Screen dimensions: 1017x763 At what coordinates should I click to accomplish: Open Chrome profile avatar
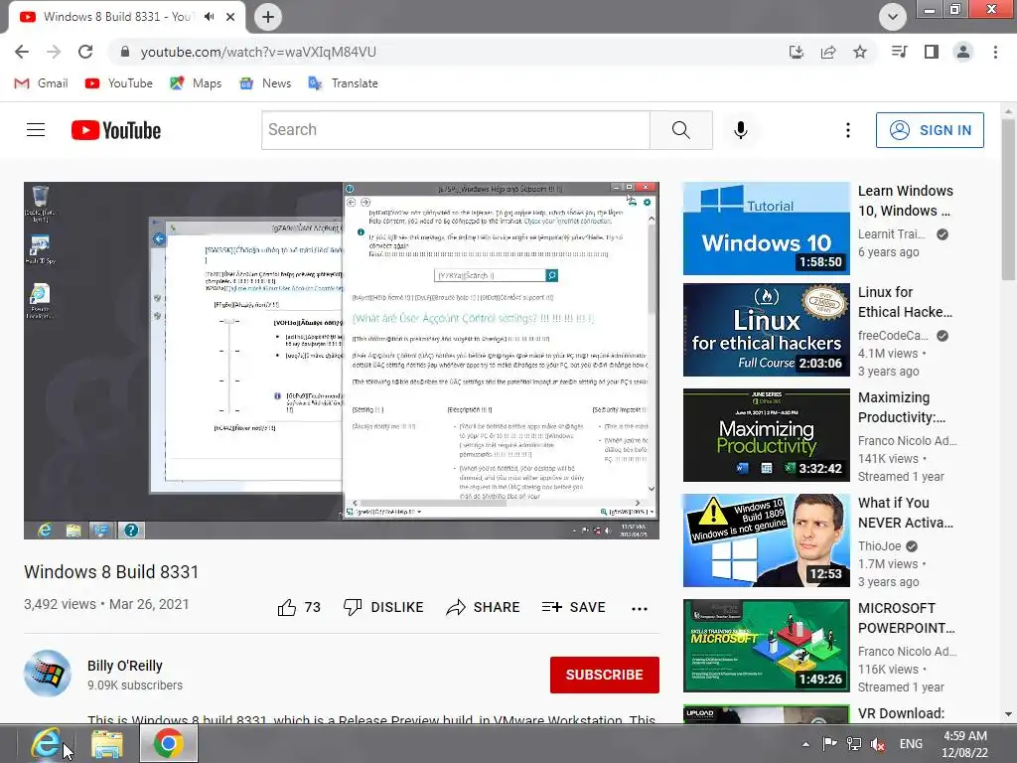tap(963, 52)
